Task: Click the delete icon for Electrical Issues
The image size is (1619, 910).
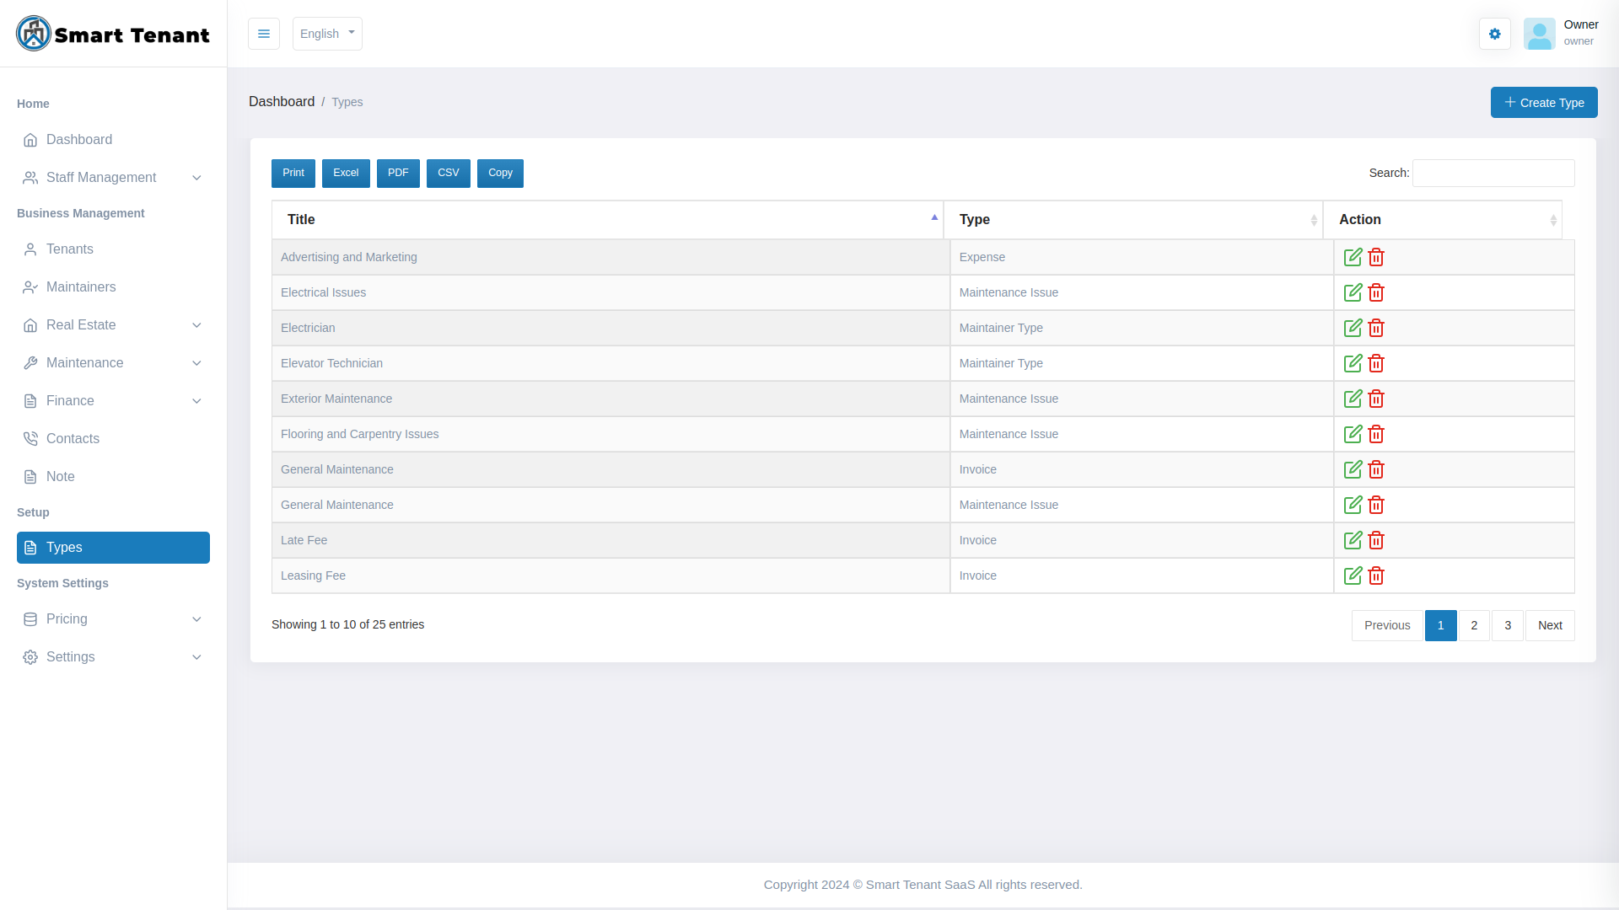Action: coord(1376,292)
